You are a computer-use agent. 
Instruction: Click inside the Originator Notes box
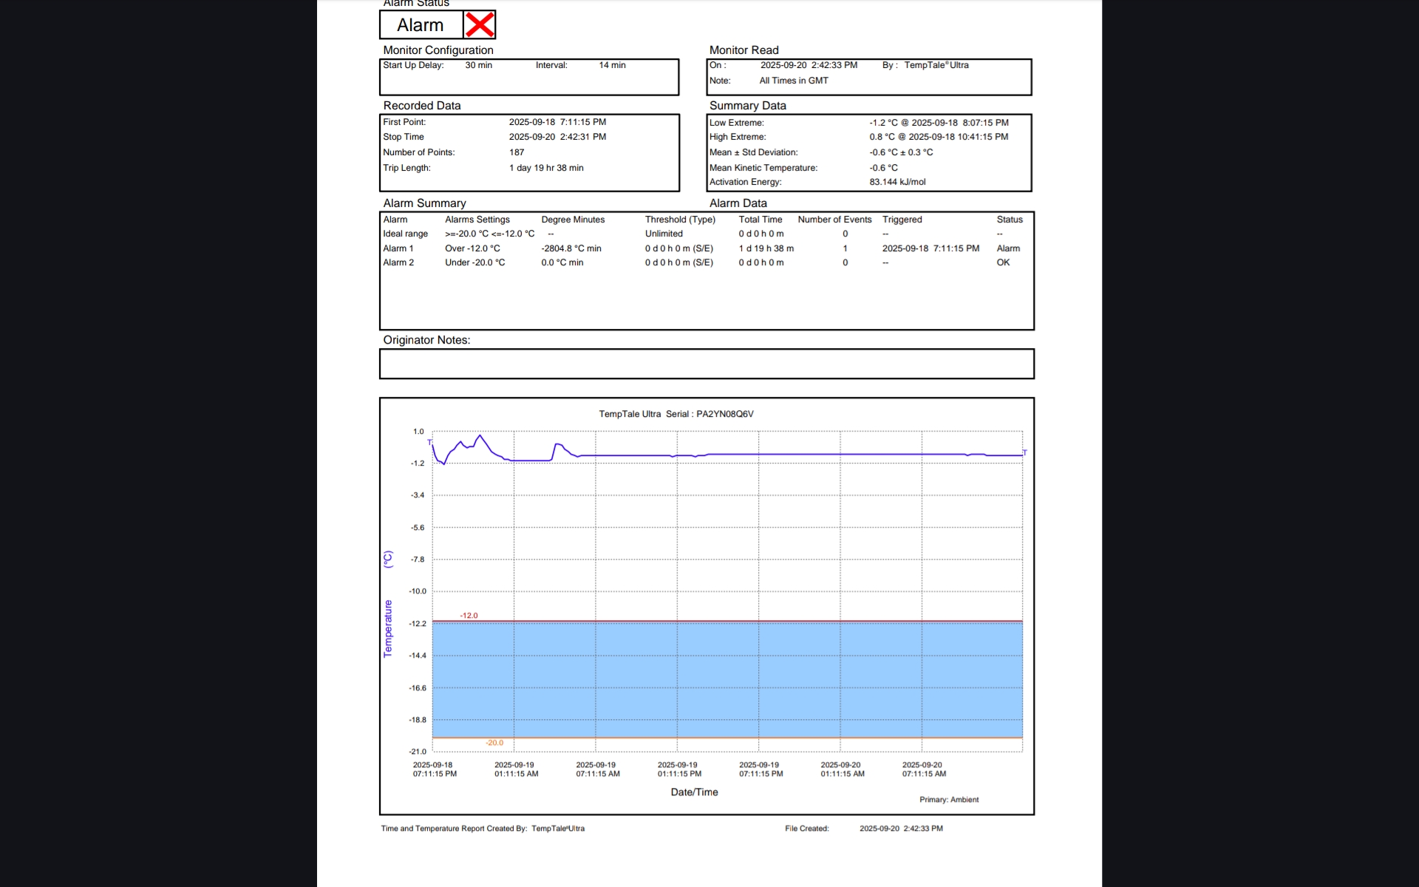point(706,364)
